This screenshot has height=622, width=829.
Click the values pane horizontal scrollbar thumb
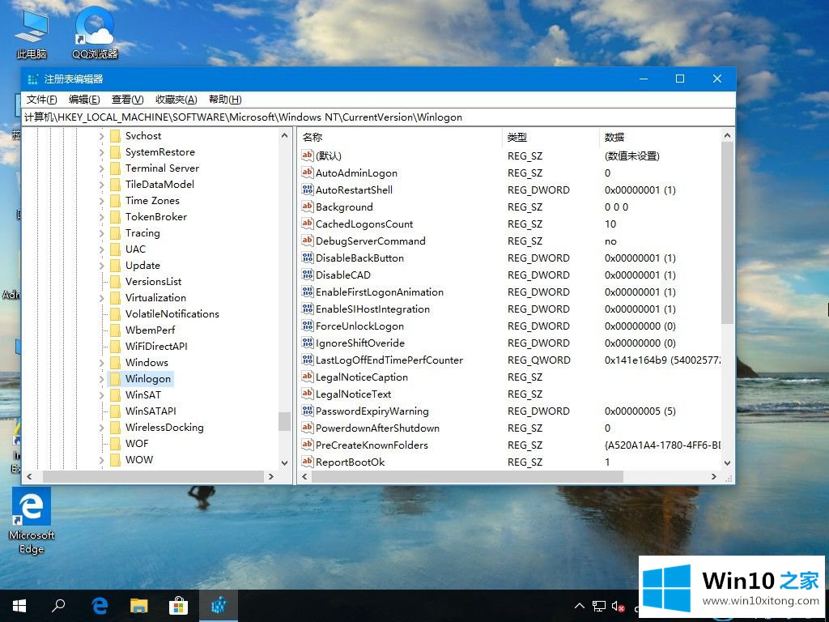coord(467,476)
